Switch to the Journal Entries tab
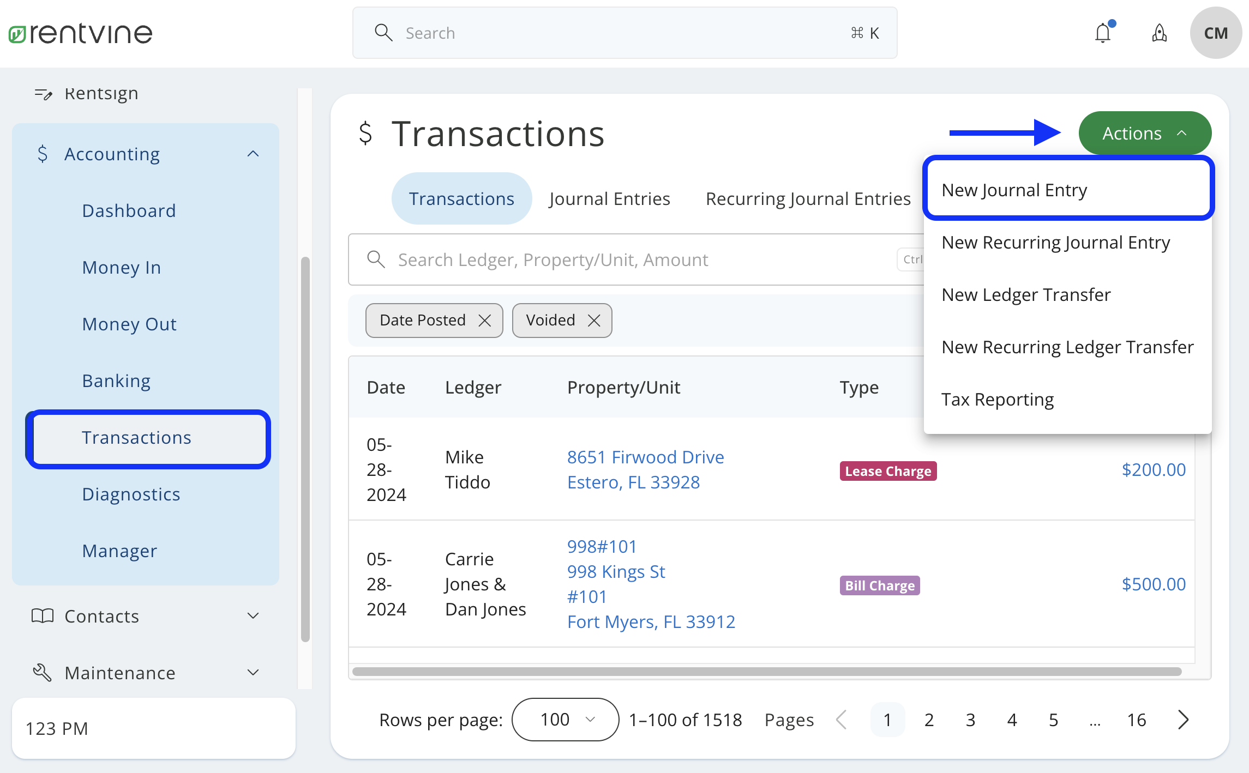The width and height of the screenshot is (1249, 773). [x=609, y=199]
